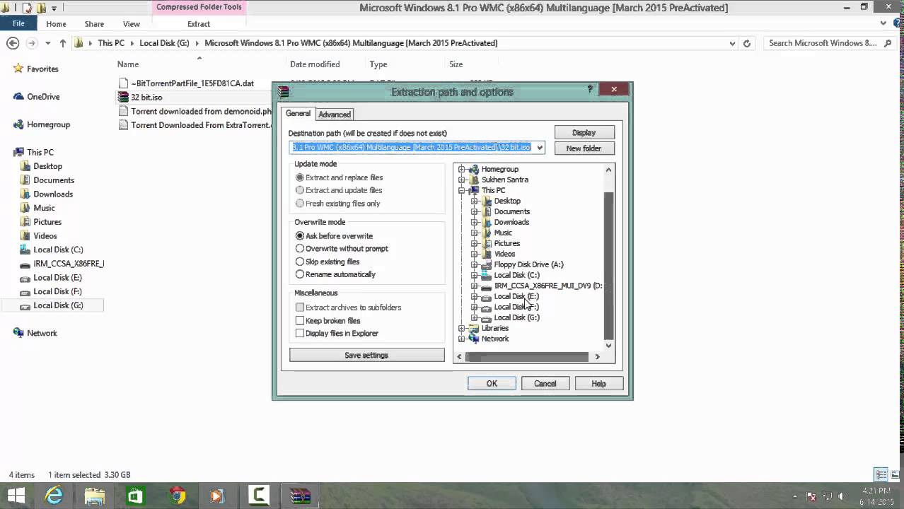Expand Homegroup in the dialog tree
The height and width of the screenshot is (509, 904).
pos(462,169)
